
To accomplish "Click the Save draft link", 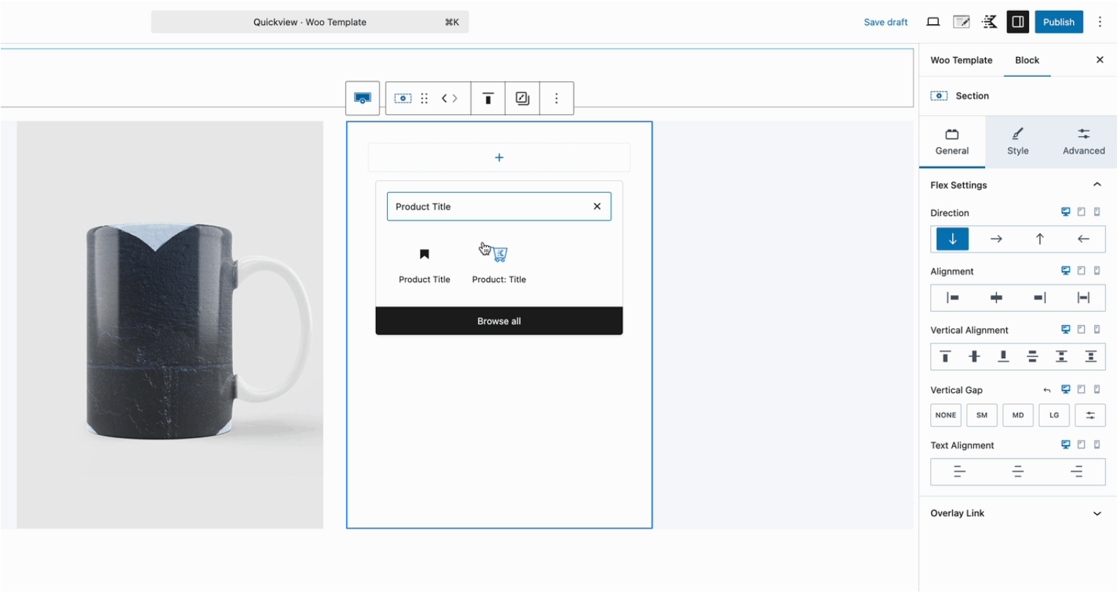I will point(885,22).
